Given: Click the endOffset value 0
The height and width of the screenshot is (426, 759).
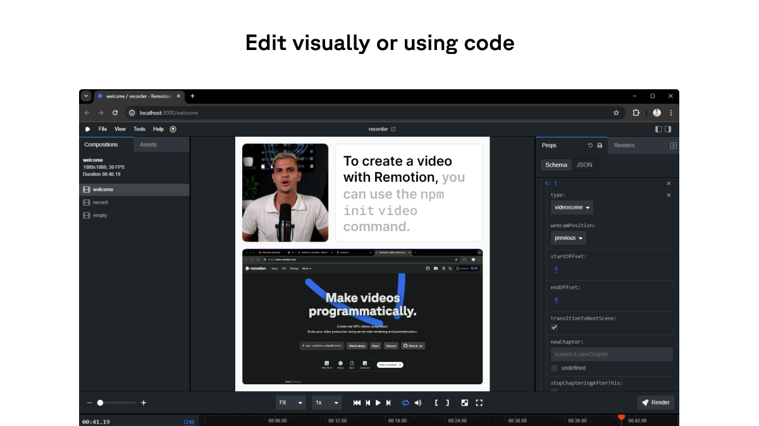Looking at the screenshot, I should pos(556,300).
